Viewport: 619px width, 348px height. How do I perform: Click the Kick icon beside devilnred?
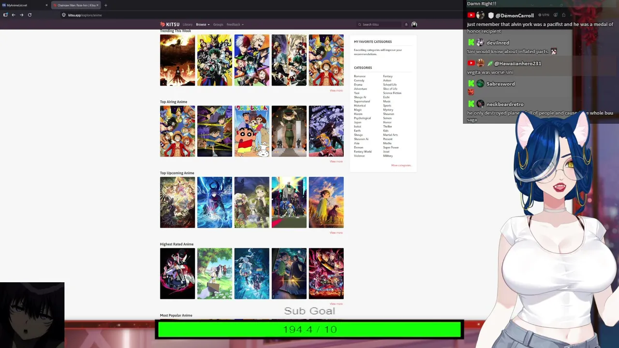471,43
